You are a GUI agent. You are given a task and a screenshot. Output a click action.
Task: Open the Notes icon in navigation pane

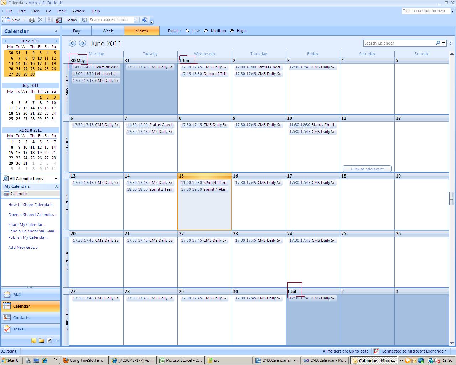click(34, 340)
